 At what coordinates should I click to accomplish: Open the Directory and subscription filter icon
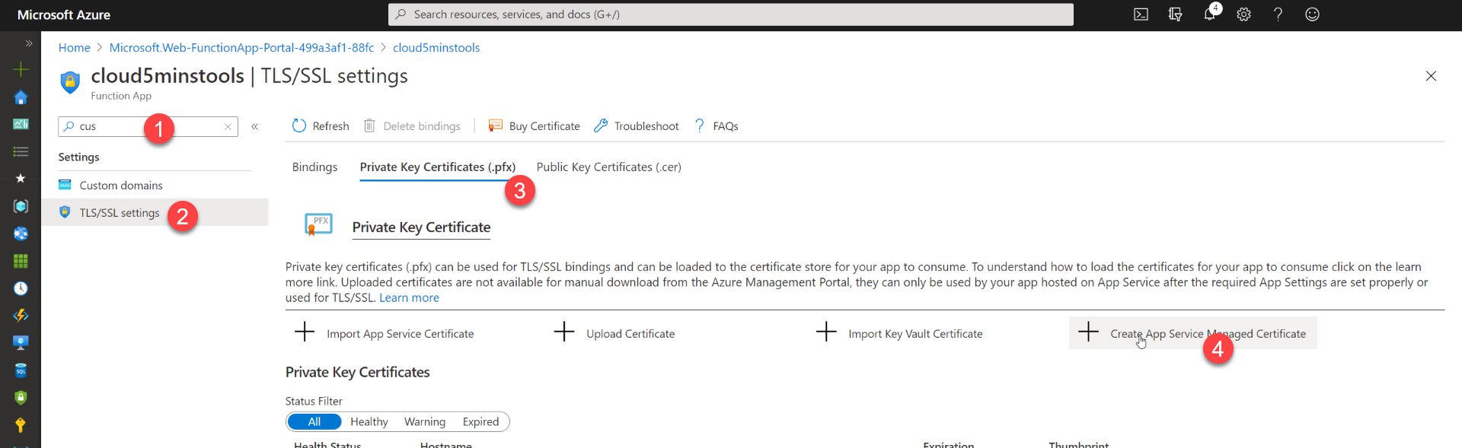[x=1175, y=14]
